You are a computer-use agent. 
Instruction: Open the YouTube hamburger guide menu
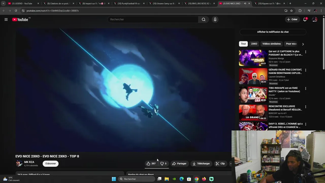click(x=6, y=20)
